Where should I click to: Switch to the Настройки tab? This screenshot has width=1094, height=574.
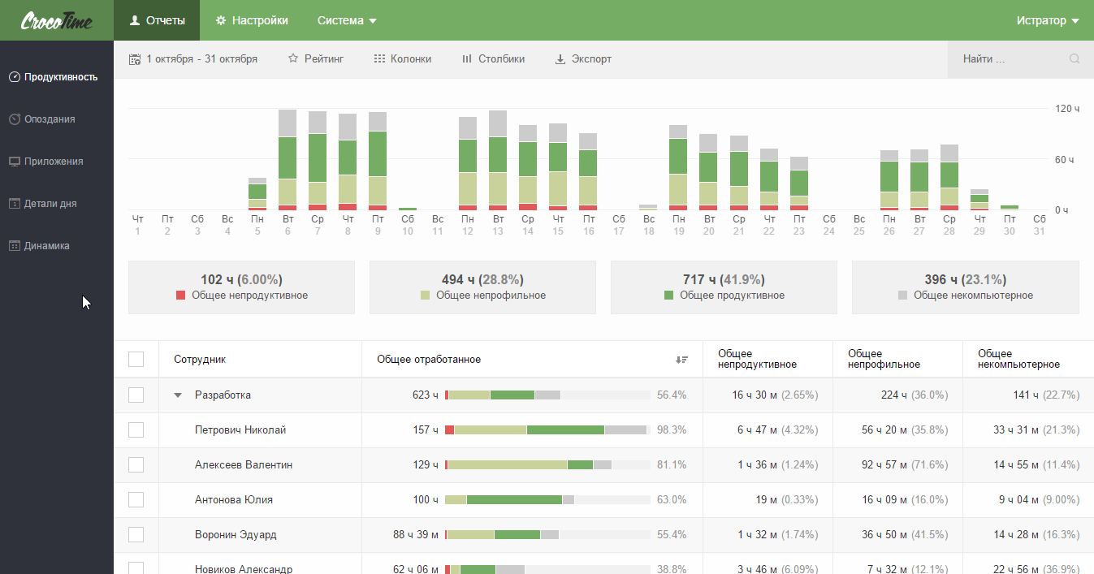[x=252, y=20]
